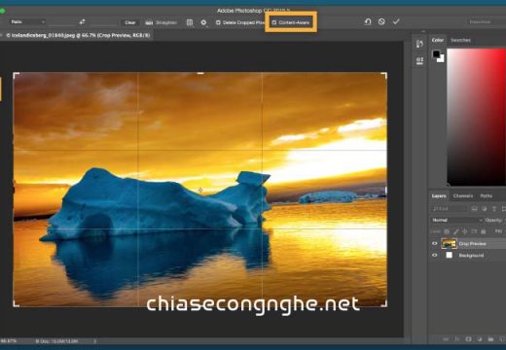The width and height of the screenshot is (506, 350).
Task: Switch to the Layers tab
Action: pos(439,196)
